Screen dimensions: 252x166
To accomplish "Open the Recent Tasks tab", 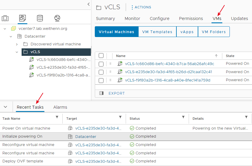I will click(x=30, y=107).
